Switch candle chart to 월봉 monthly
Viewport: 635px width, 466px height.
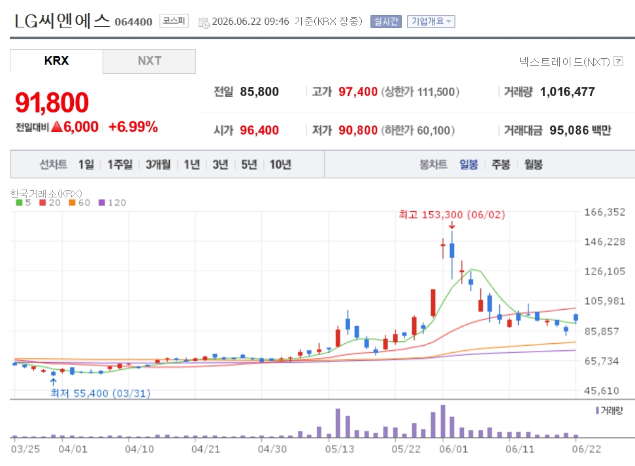pyautogui.click(x=533, y=165)
